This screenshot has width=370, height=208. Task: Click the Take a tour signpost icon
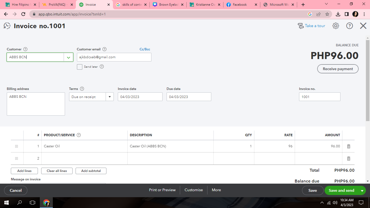(x=300, y=26)
